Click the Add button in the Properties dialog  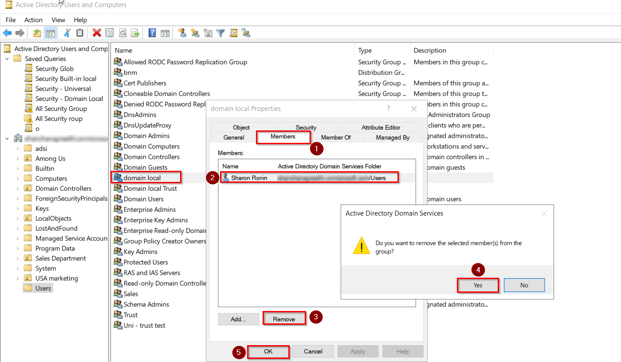(x=238, y=319)
